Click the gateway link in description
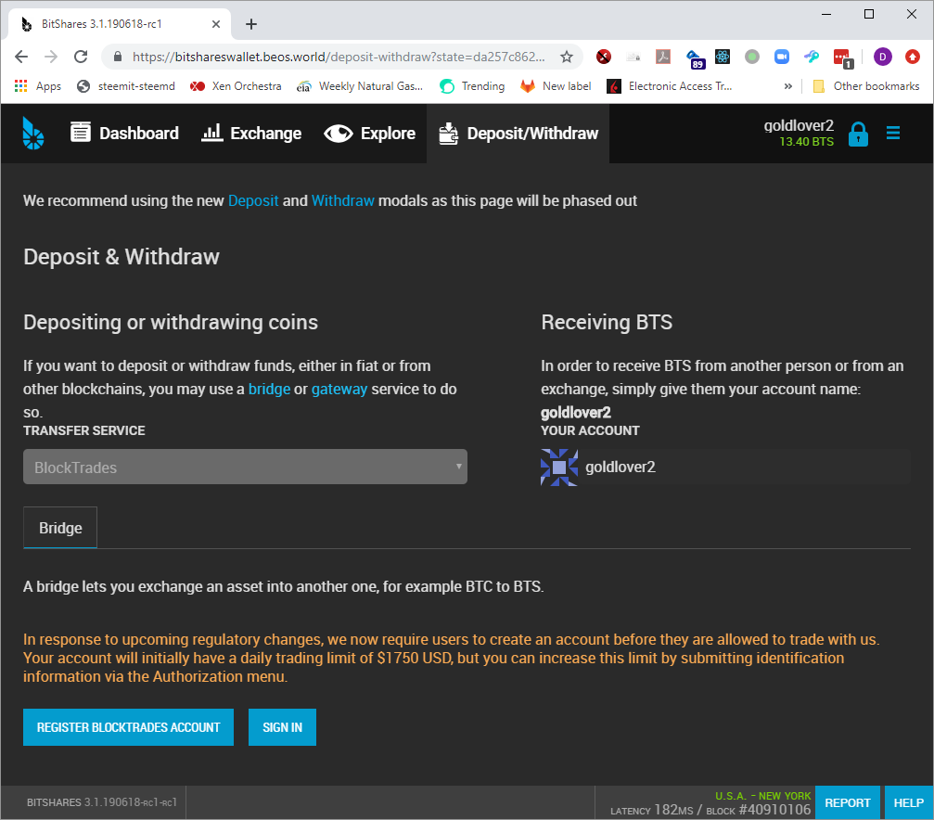934x820 pixels. pos(339,390)
